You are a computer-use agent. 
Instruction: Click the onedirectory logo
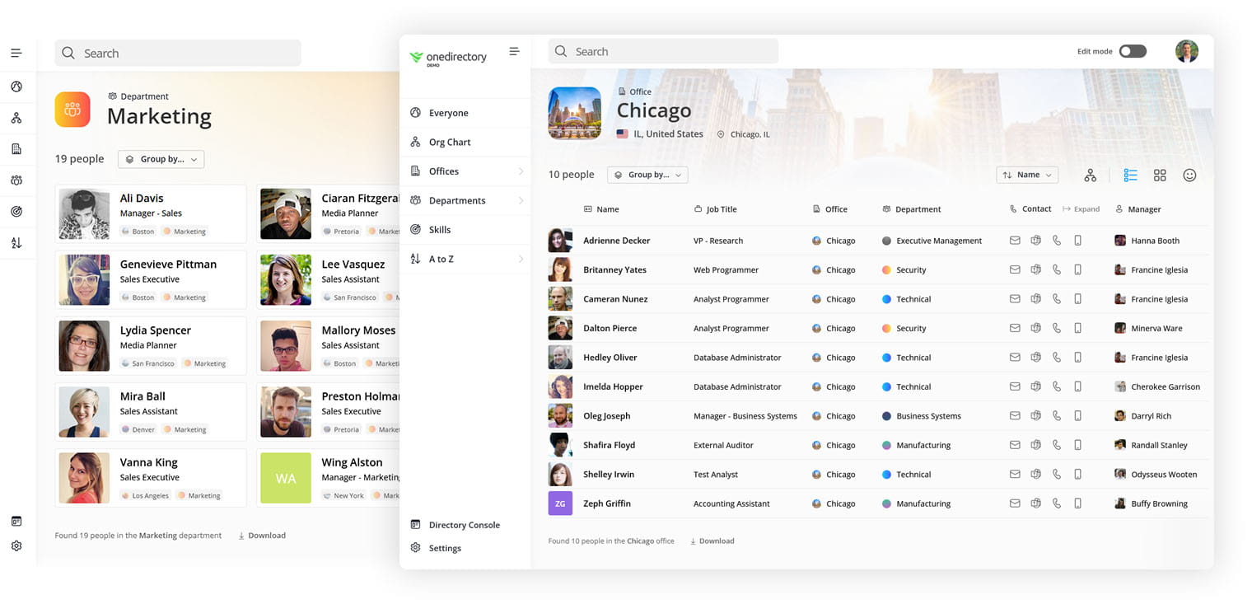coord(448,56)
